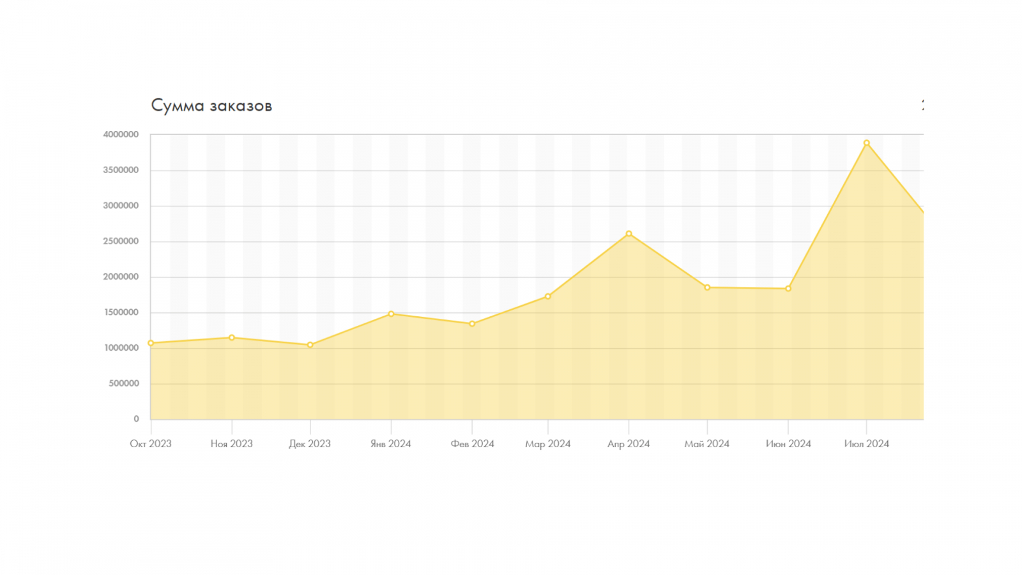Click the 'Май 2024' x-axis label

pos(707,444)
